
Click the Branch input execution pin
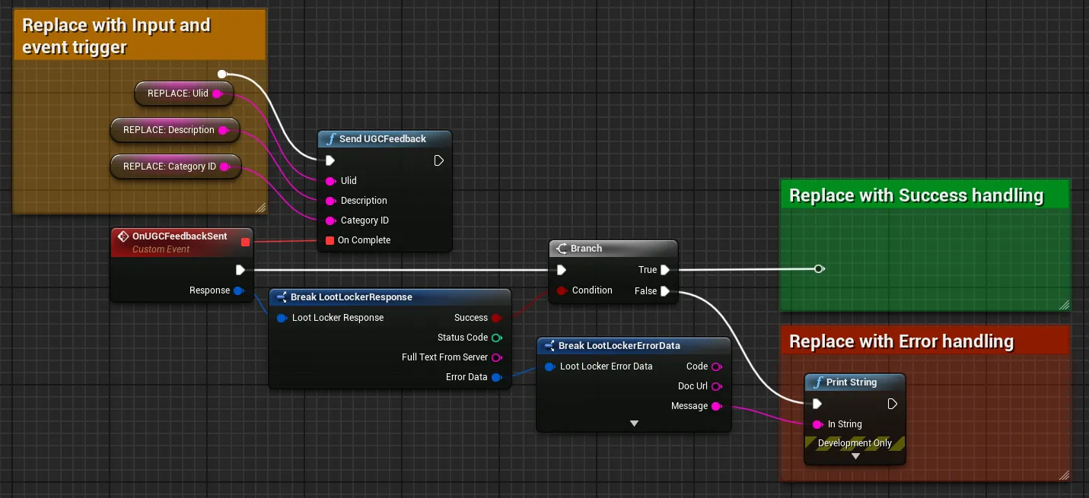562,270
